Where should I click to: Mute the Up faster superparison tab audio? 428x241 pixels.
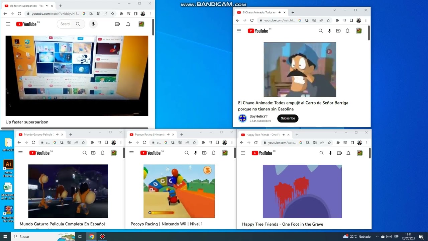tap(47, 6)
